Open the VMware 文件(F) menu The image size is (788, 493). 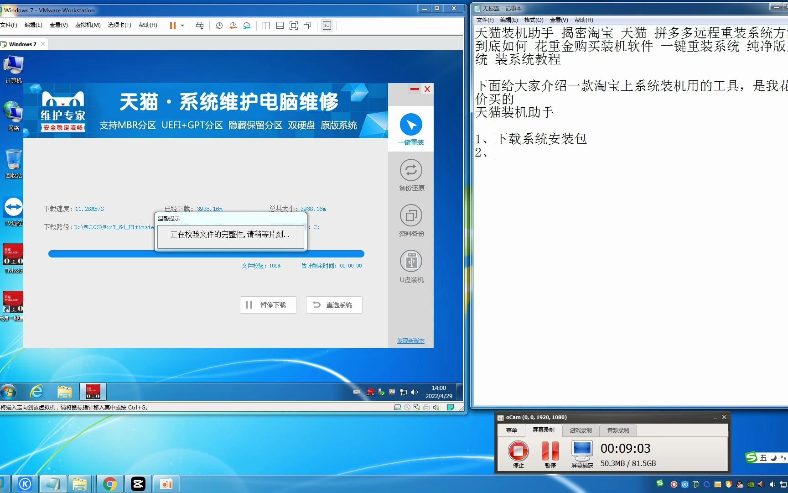9,25
